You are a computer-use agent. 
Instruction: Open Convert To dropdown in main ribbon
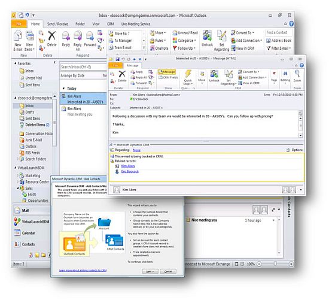242,33
